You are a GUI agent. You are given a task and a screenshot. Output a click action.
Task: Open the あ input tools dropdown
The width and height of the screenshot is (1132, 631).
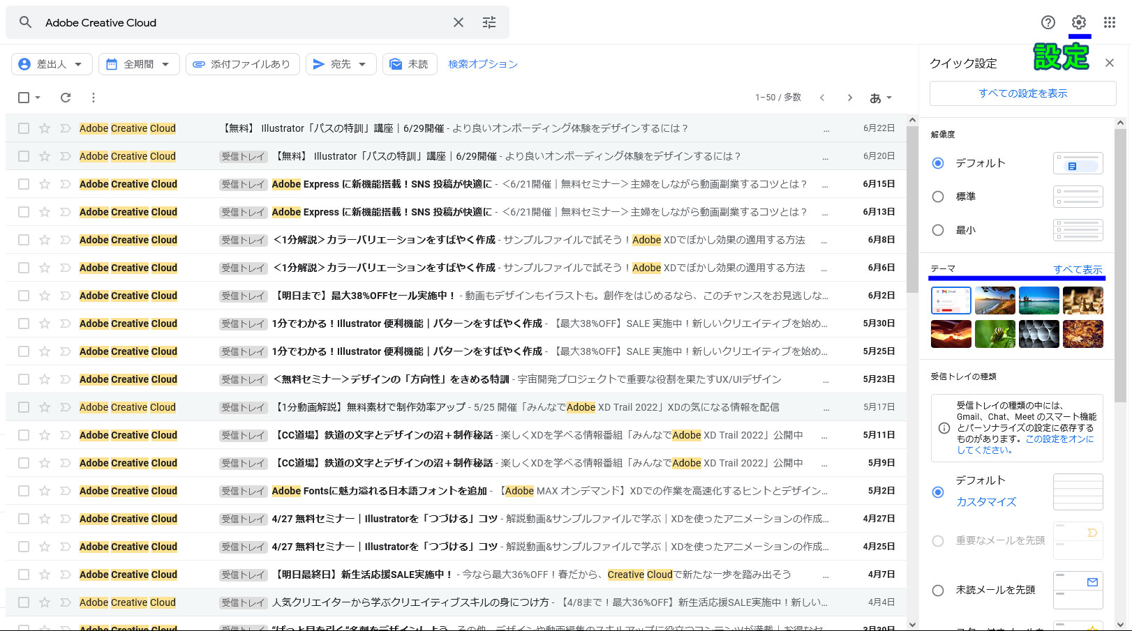click(x=881, y=98)
